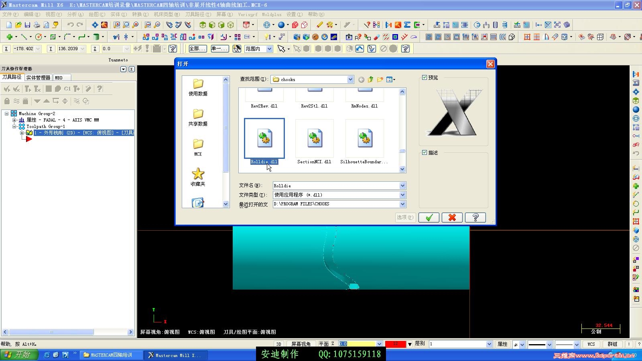The image size is (642, 361).
Task: Click the back arrow icon in Open dialog
Action: [x=361, y=79]
